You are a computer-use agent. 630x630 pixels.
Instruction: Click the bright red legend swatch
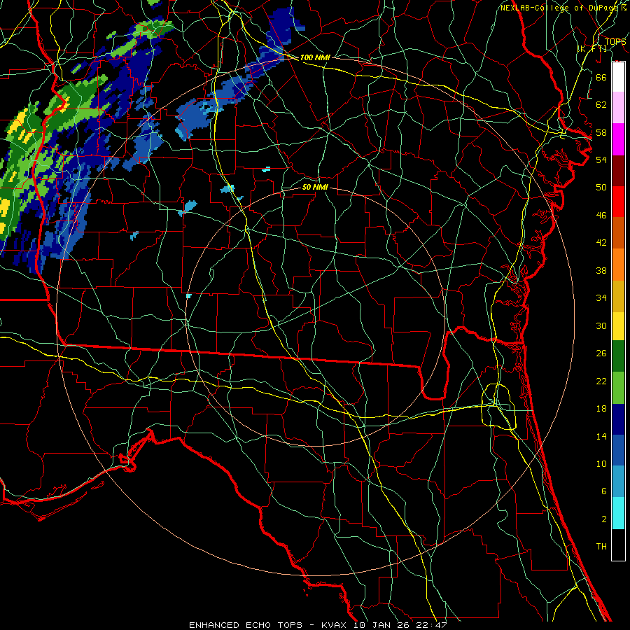pos(618,202)
